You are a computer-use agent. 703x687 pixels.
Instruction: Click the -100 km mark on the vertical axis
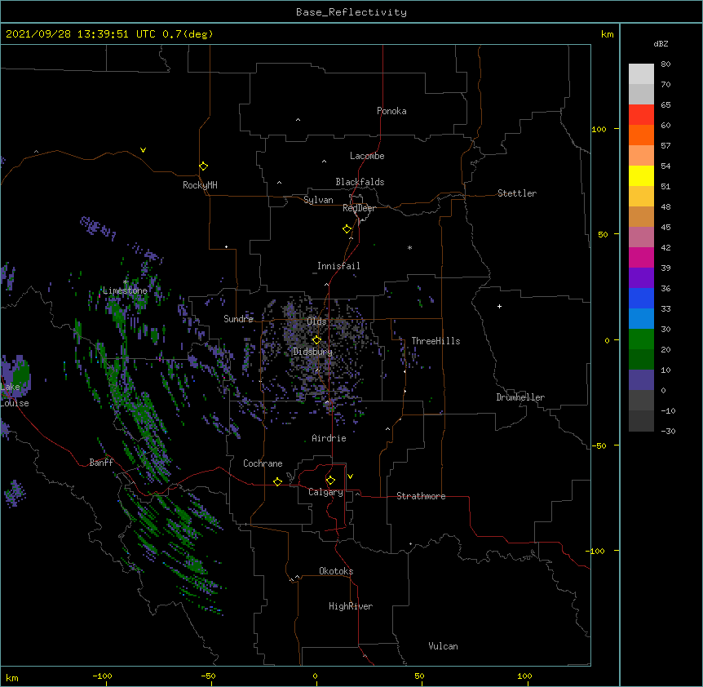tap(596, 551)
